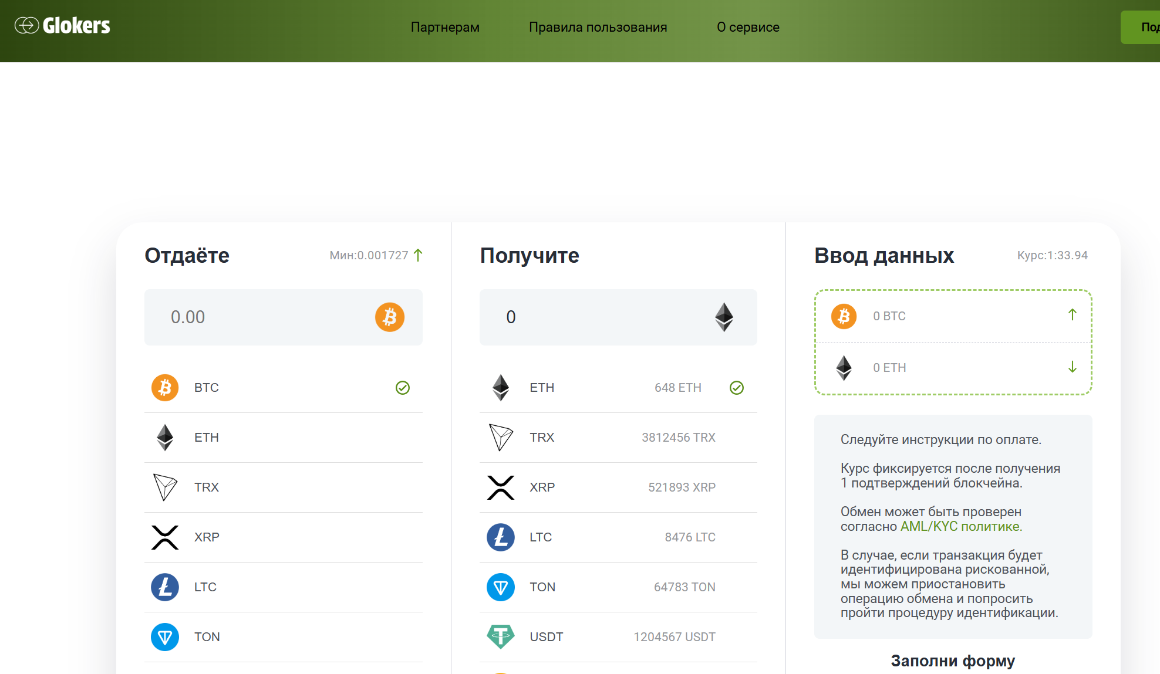The height and width of the screenshot is (674, 1160).
Task: Click the Заполни форму heading
Action: 953,661
